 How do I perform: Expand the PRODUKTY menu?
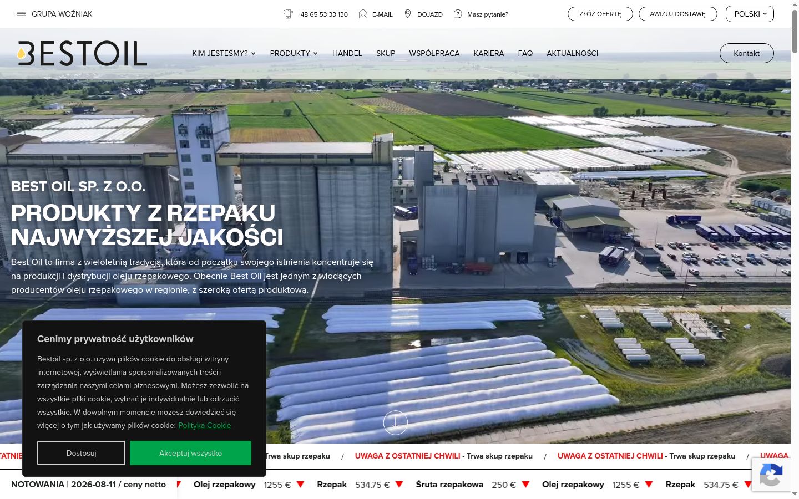(x=294, y=53)
